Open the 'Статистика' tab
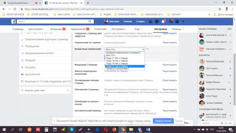Screen dimensions: 236x133 (x=100, y=29)
